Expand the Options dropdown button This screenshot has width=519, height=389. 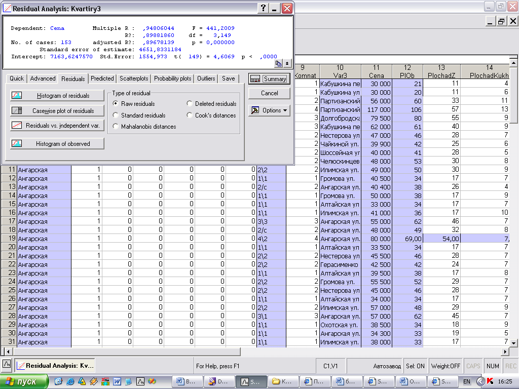coord(269,110)
